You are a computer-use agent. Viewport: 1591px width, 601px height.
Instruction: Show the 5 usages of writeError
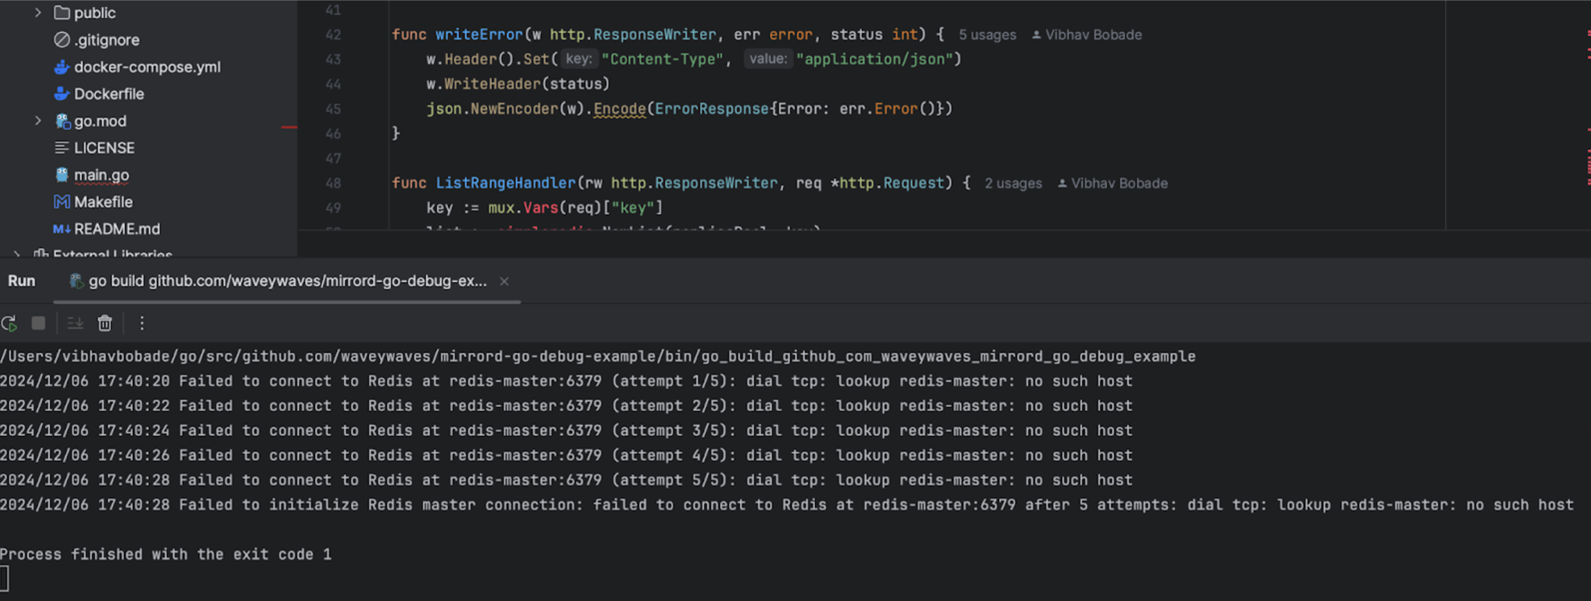987,35
